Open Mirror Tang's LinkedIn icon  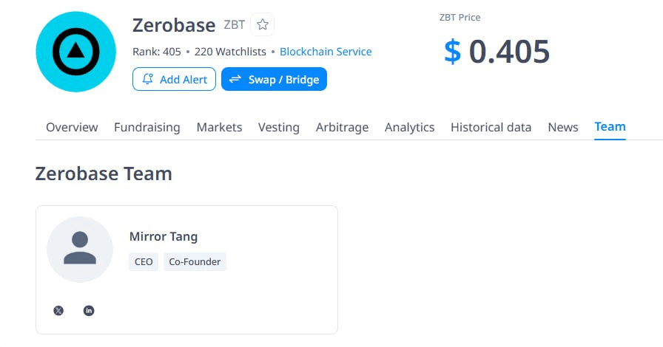coord(89,311)
